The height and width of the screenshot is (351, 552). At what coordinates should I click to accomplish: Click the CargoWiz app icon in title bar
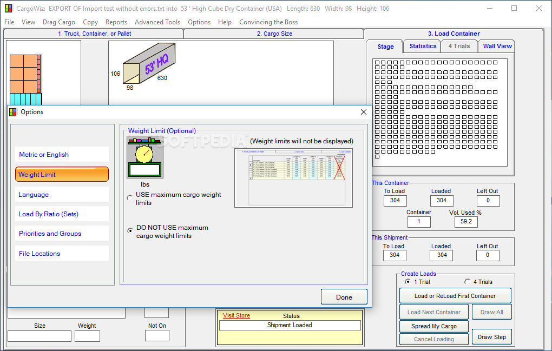click(x=9, y=9)
